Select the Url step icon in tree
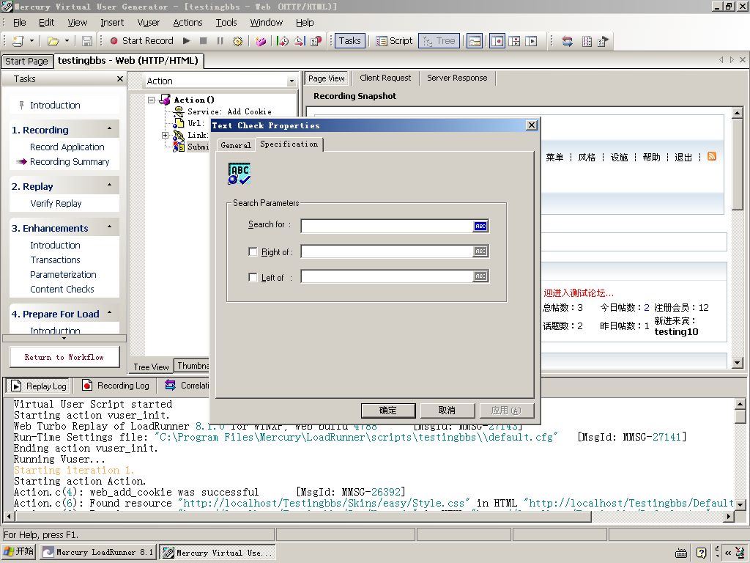The width and height of the screenshot is (750, 563). (x=179, y=123)
